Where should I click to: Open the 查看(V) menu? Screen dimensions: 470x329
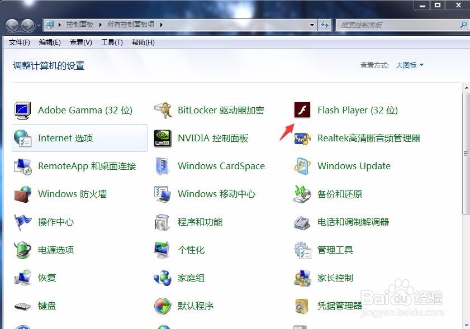coord(80,42)
